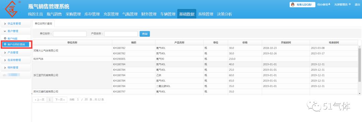Click the price cell 65.0
362x122 pixels.
click(245, 81)
